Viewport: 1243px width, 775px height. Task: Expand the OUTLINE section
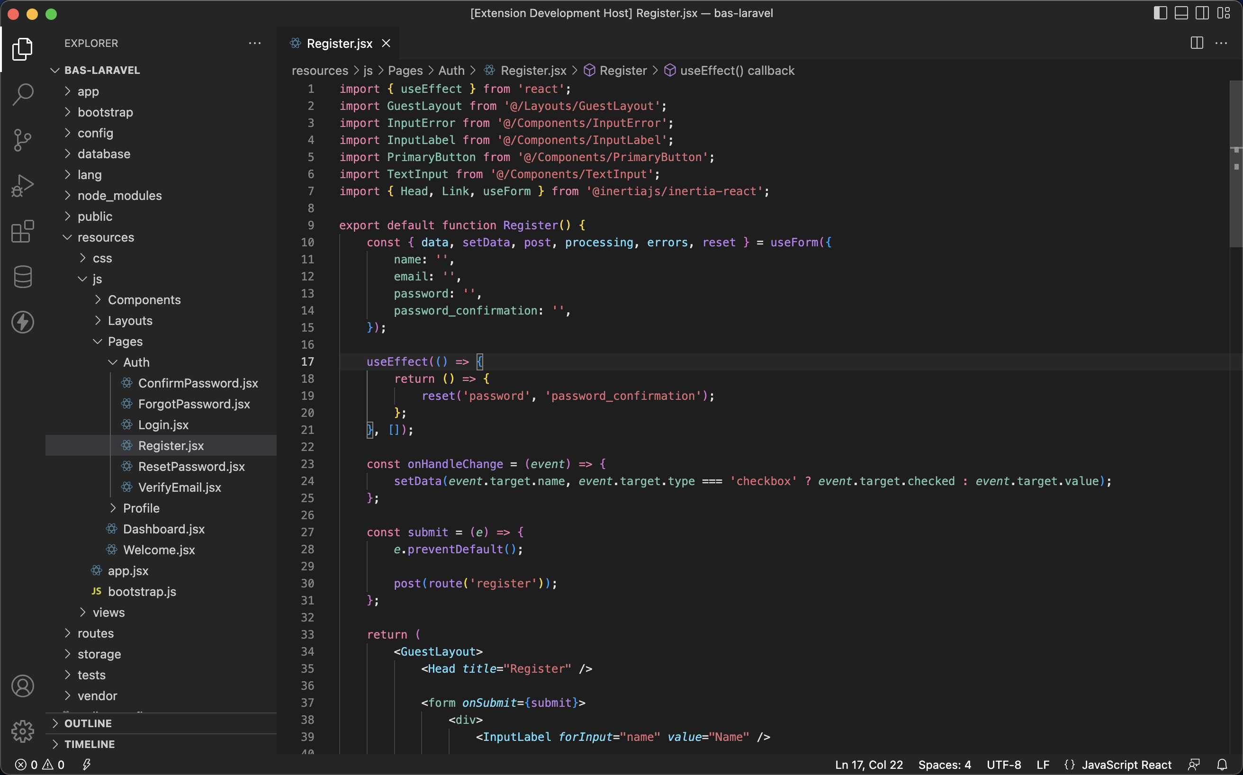point(88,723)
